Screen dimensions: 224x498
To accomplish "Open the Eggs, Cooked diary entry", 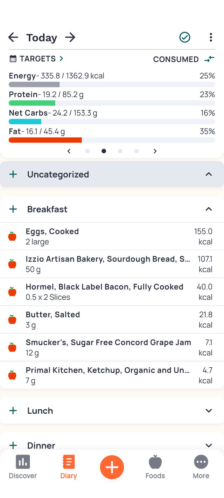I will (x=105, y=236).
